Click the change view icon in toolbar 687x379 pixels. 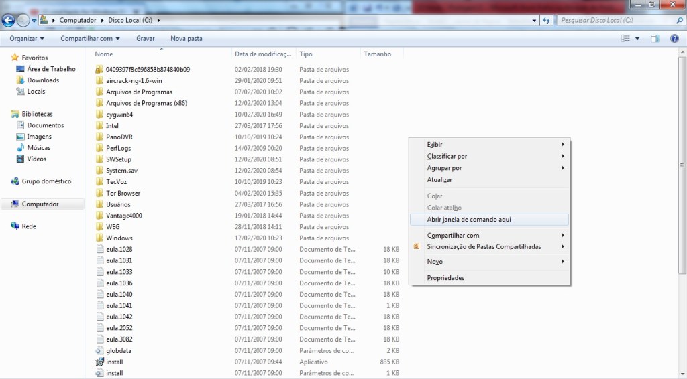[625, 39]
